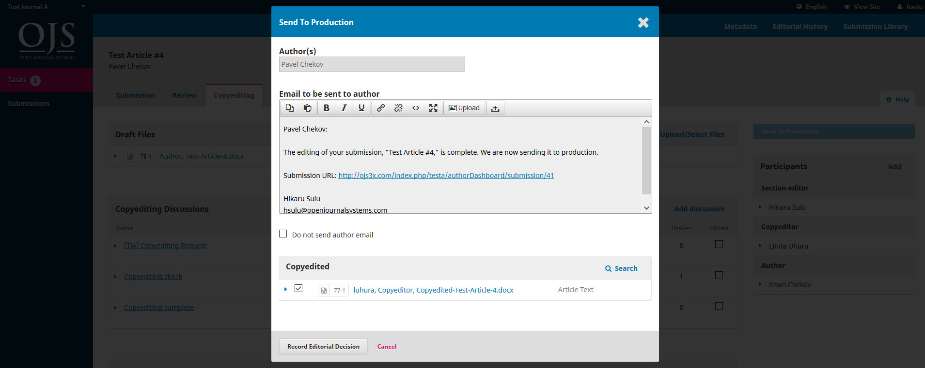
Task: Open Author, Test-Article-4.docx draft file
Action: point(202,156)
